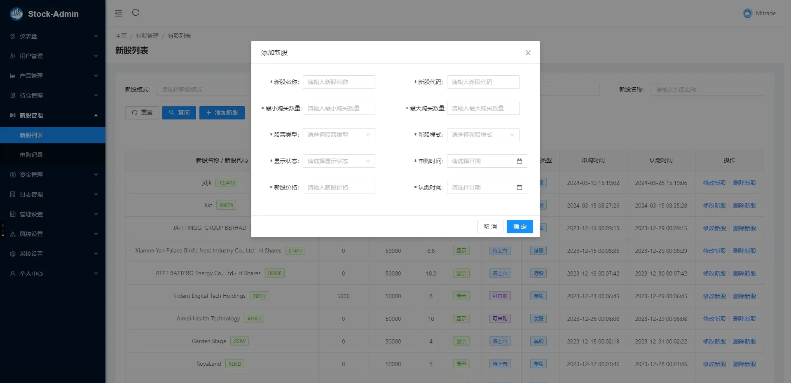Select 申购记录 in the sidebar
The height and width of the screenshot is (383, 791).
pos(31,155)
